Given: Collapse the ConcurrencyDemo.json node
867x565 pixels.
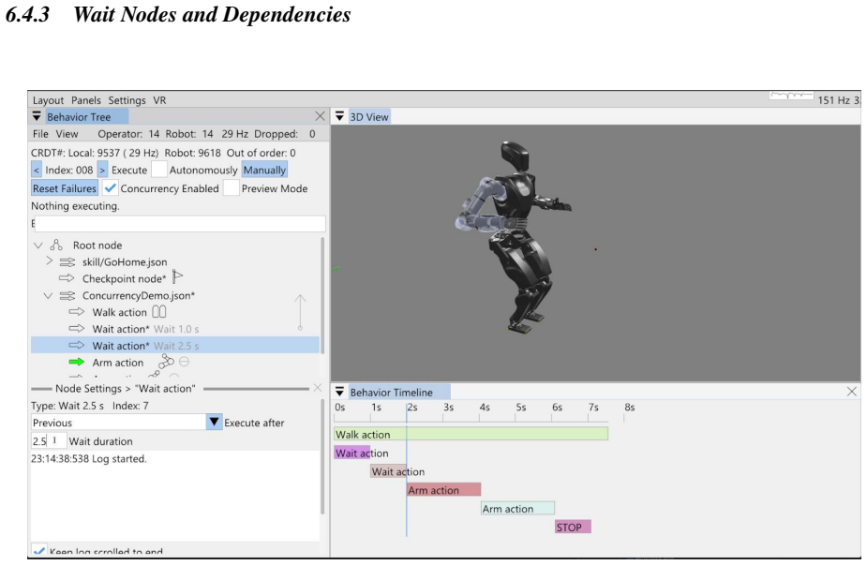Looking at the screenshot, I should [x=48, y=296].
